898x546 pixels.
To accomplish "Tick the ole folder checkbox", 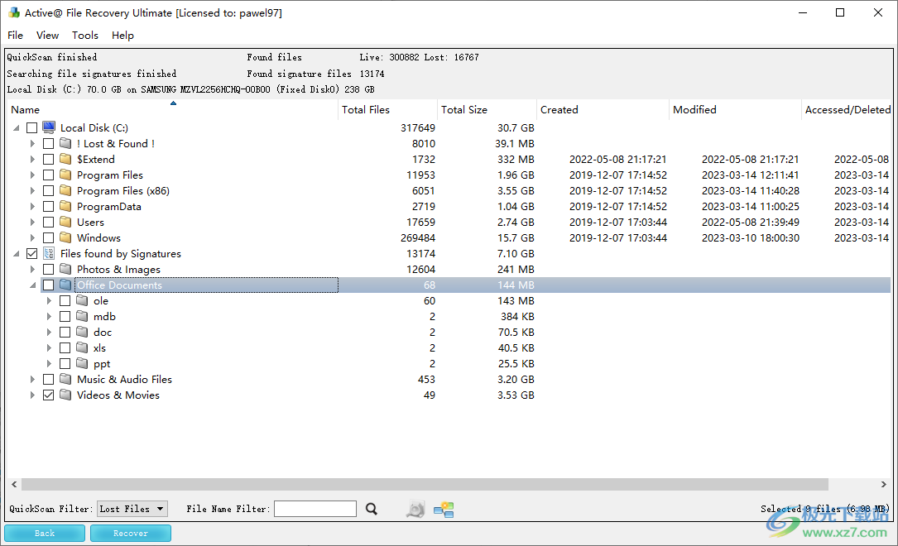I will click(x=65, y=300).
